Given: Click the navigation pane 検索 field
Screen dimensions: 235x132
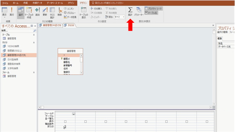Looking at the screenshot, I should 17,31.
